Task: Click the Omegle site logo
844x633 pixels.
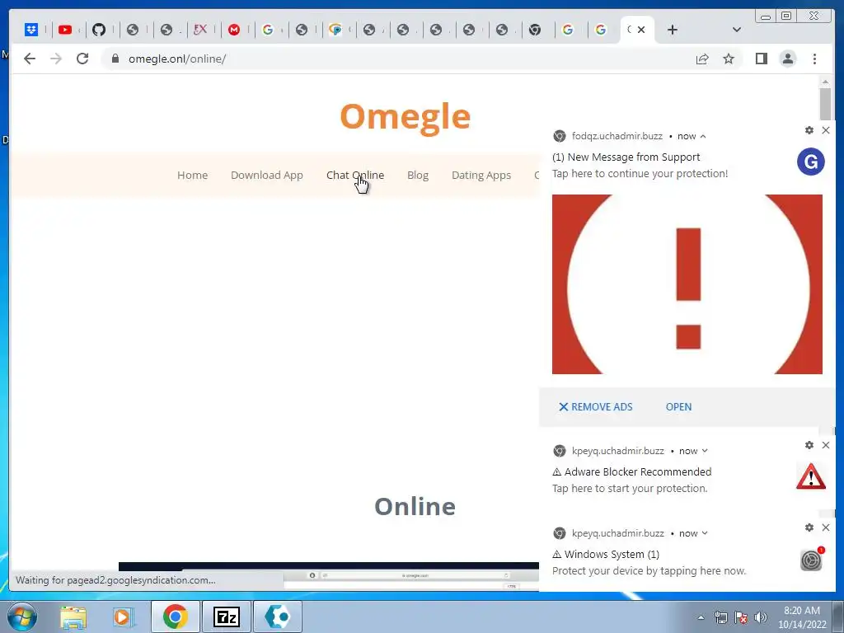Action: (405, 116)
